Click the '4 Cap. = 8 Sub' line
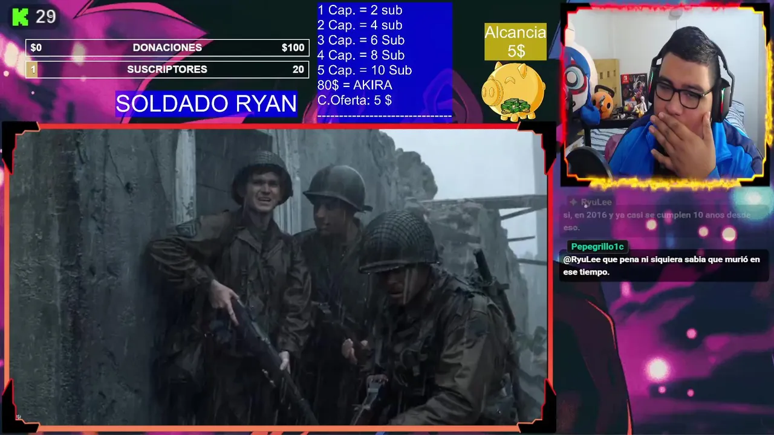 click(x=361, y=56)
